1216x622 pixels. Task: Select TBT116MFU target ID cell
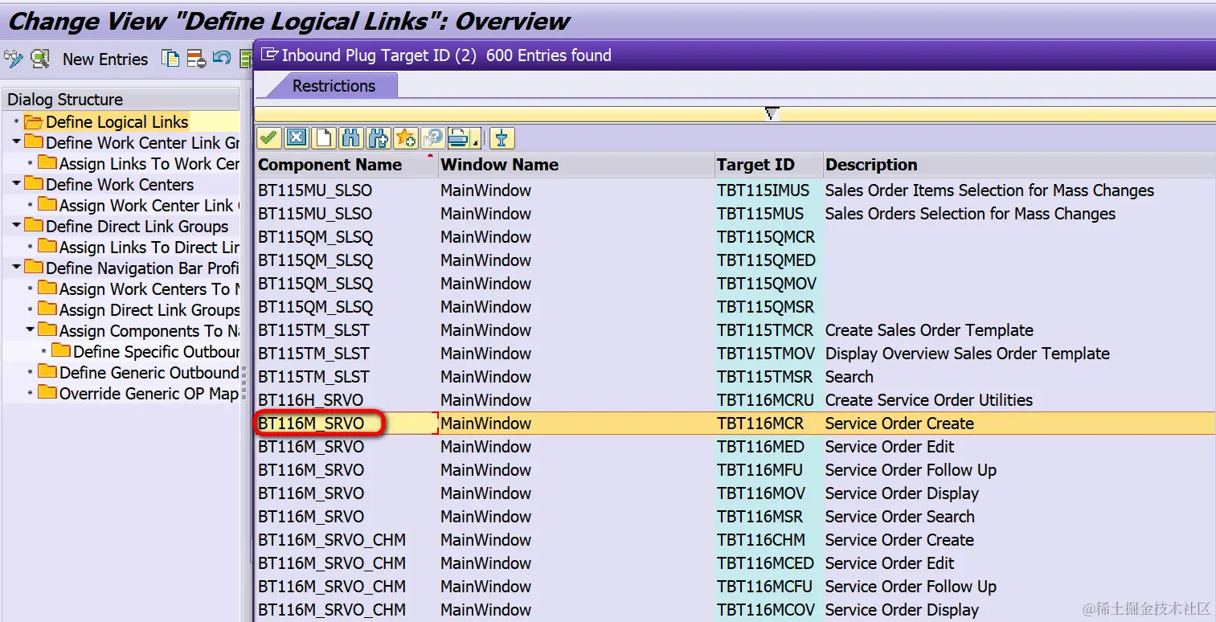pyautogui.click(x=768, y=470)
